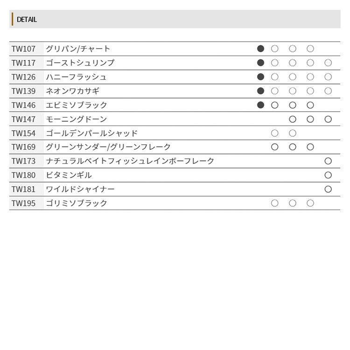Click the first empty circle in row TW154
The image size is (350, 350).
pos(275,133)
